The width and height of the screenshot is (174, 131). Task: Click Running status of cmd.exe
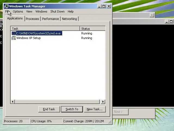coord(87,33)
